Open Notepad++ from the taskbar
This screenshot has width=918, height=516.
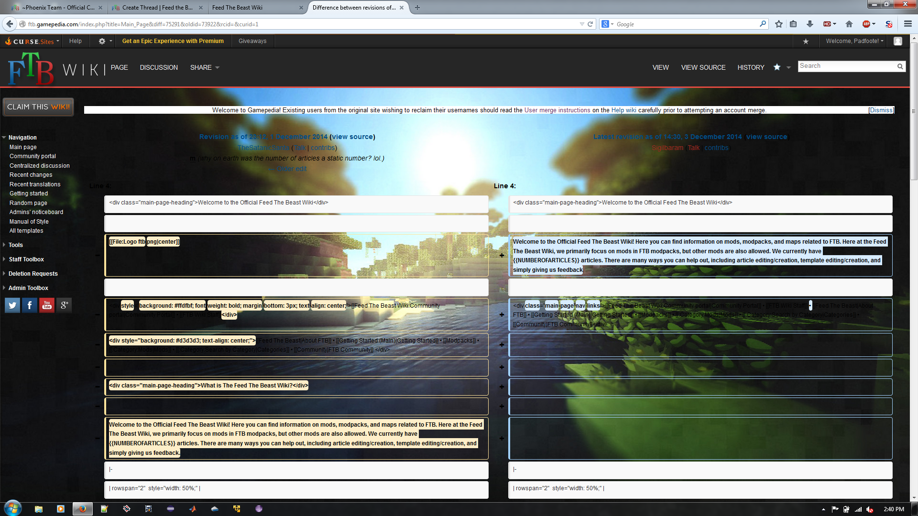point(104,509)
